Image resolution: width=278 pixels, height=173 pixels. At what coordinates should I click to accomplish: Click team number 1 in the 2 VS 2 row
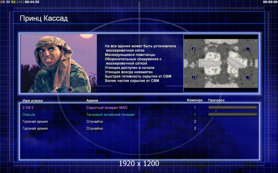coord(195,108)
